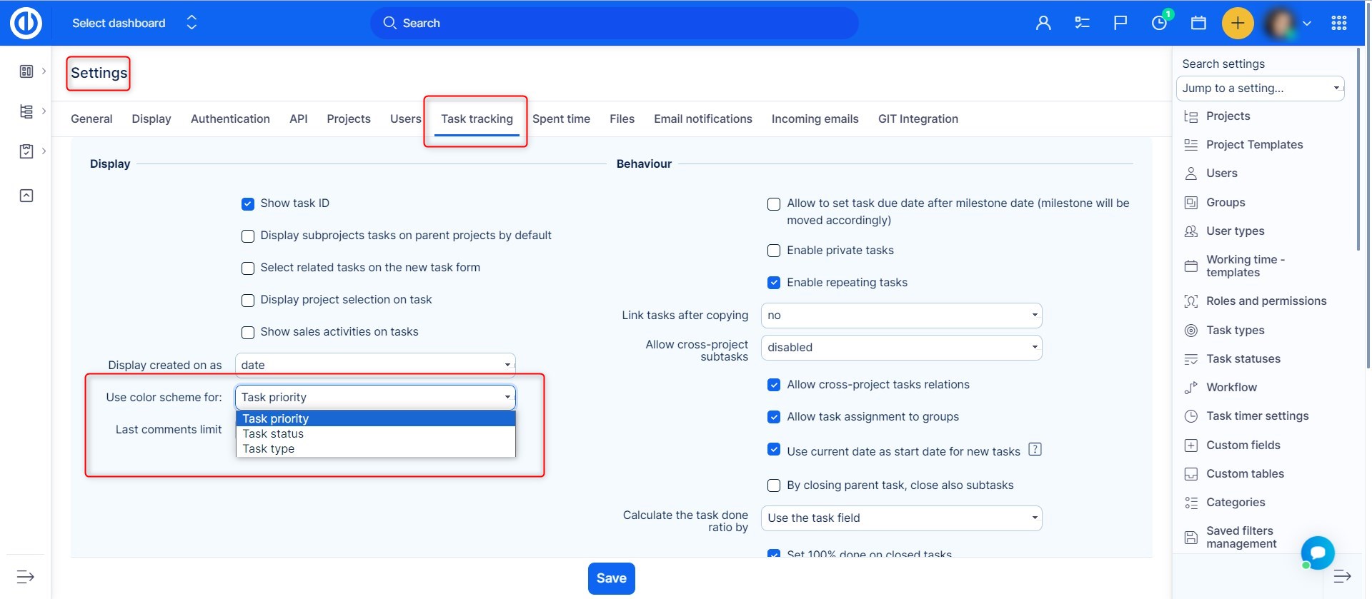Open the Email notifications tab
The width and height of the screenshot is (1372, 599).
[702, 119]
